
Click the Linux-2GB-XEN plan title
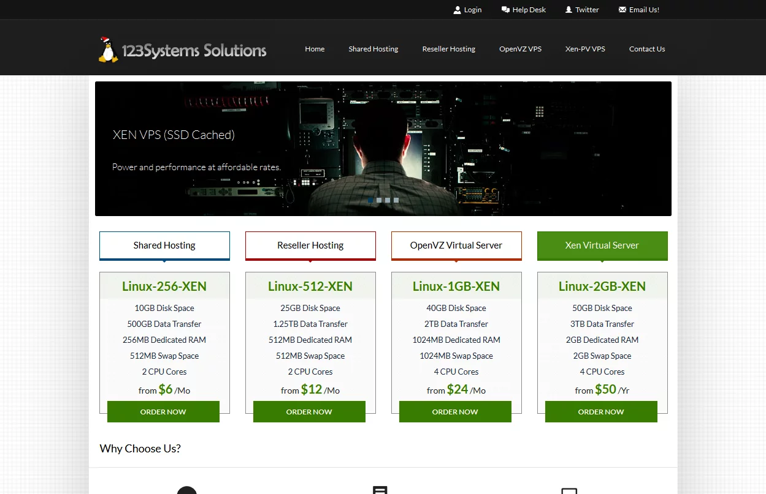602,286
